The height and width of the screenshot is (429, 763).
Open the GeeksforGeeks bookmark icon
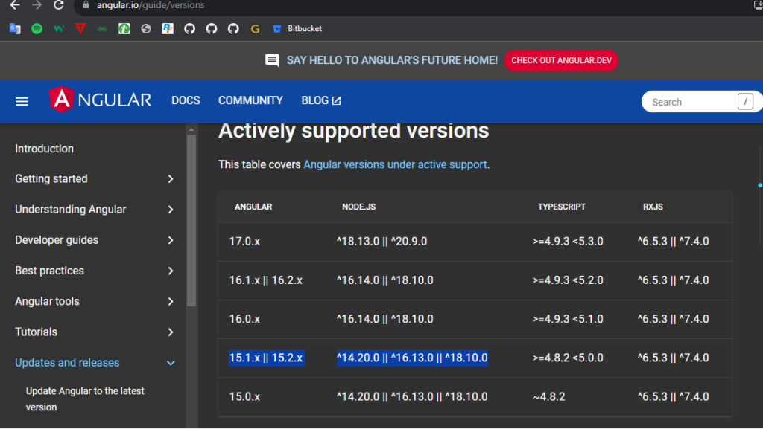pos(102,29)
